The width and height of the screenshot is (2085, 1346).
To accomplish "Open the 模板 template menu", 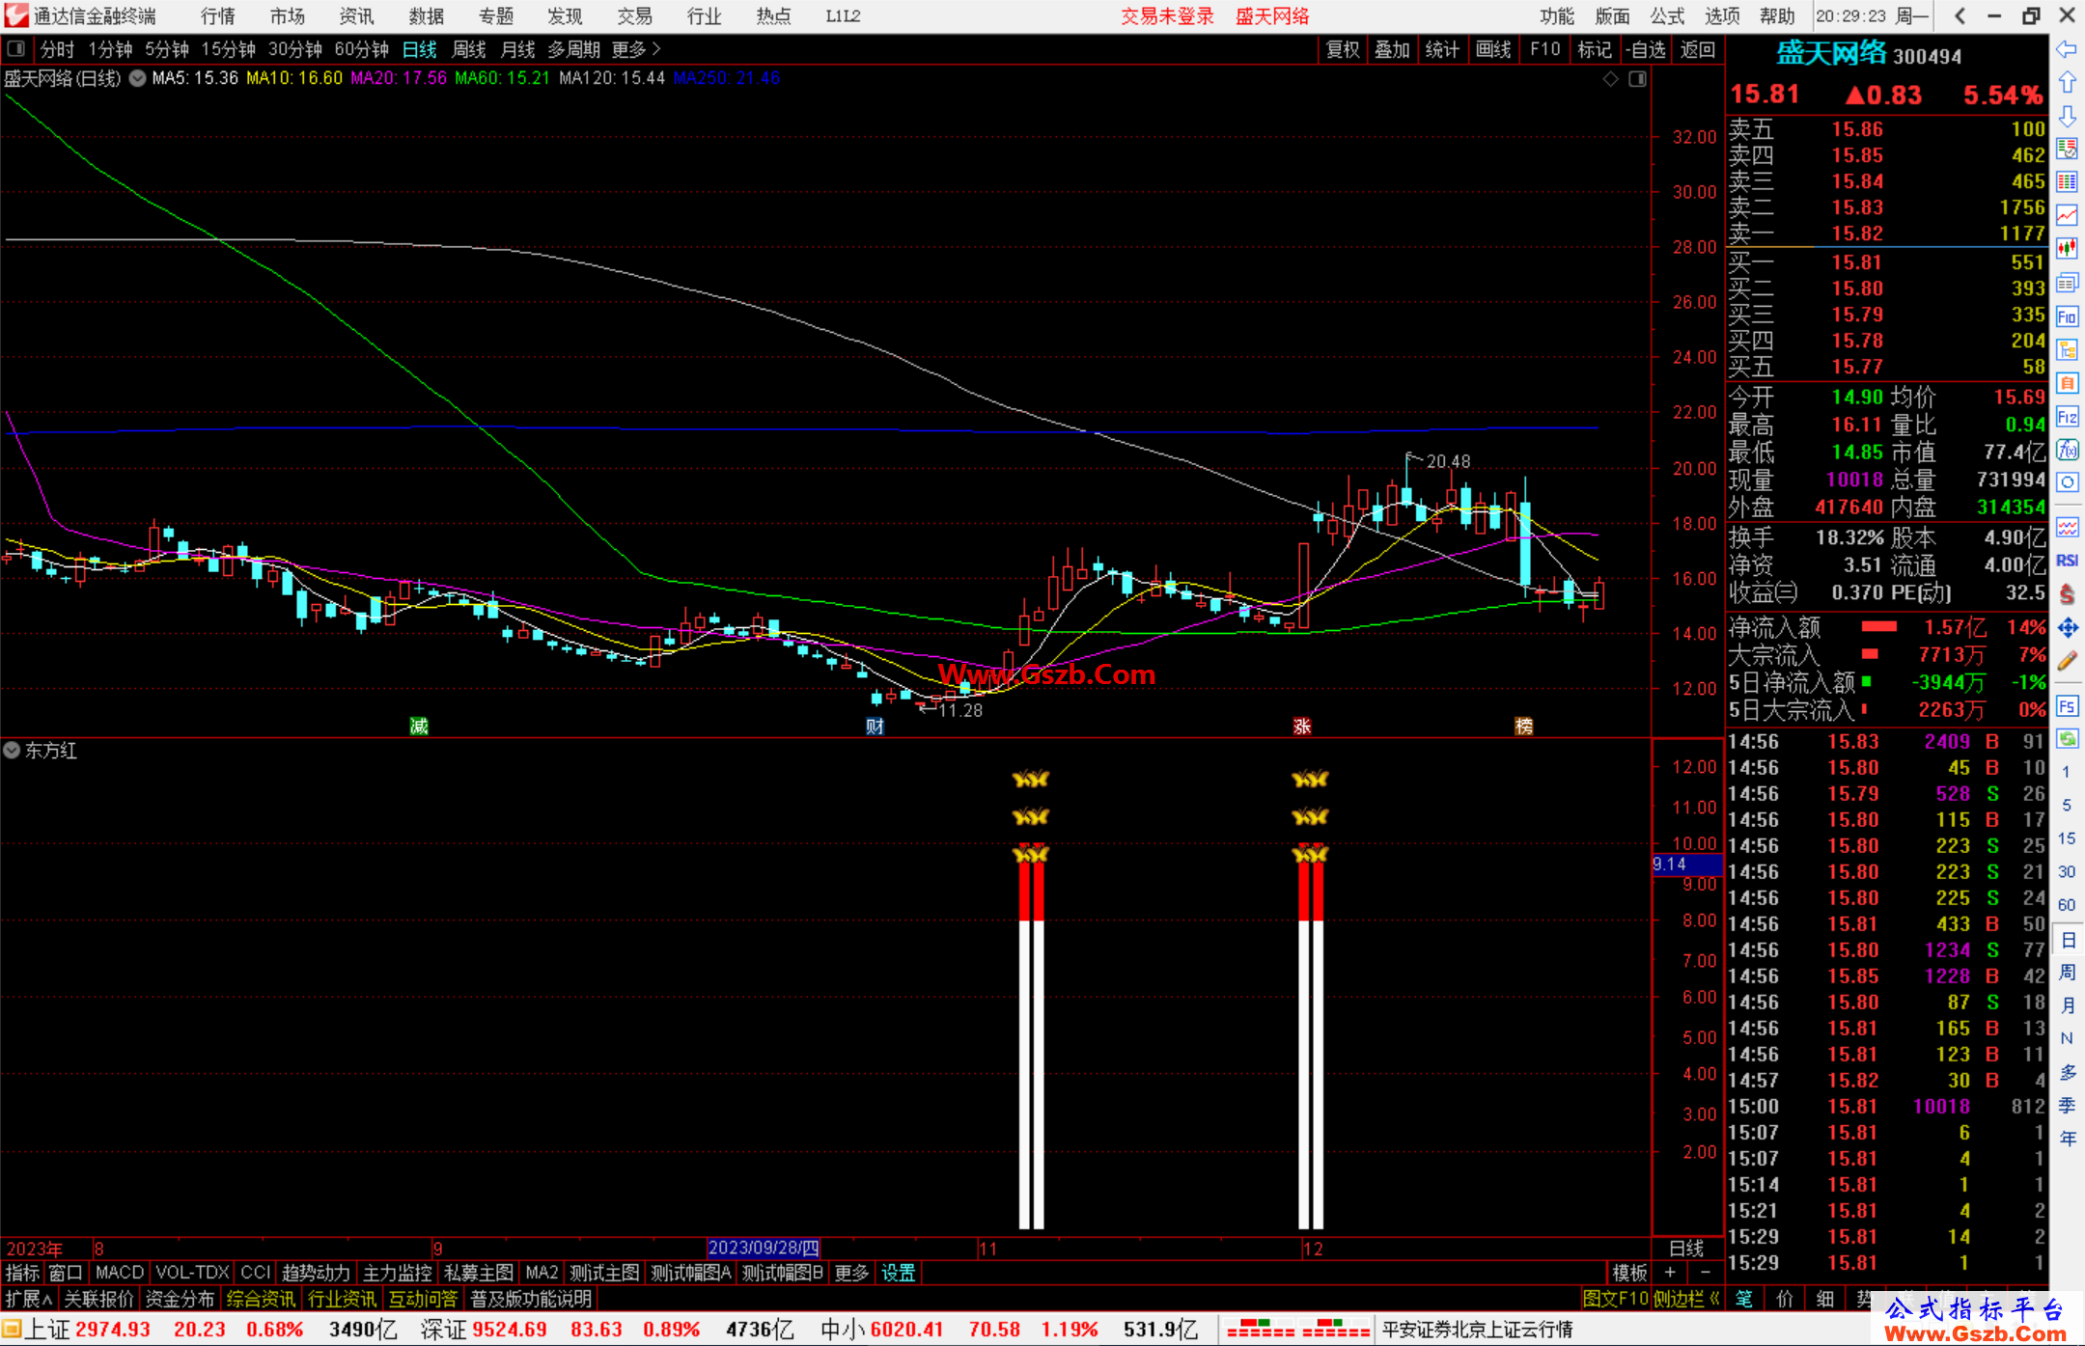I will coord(1629,1273).
